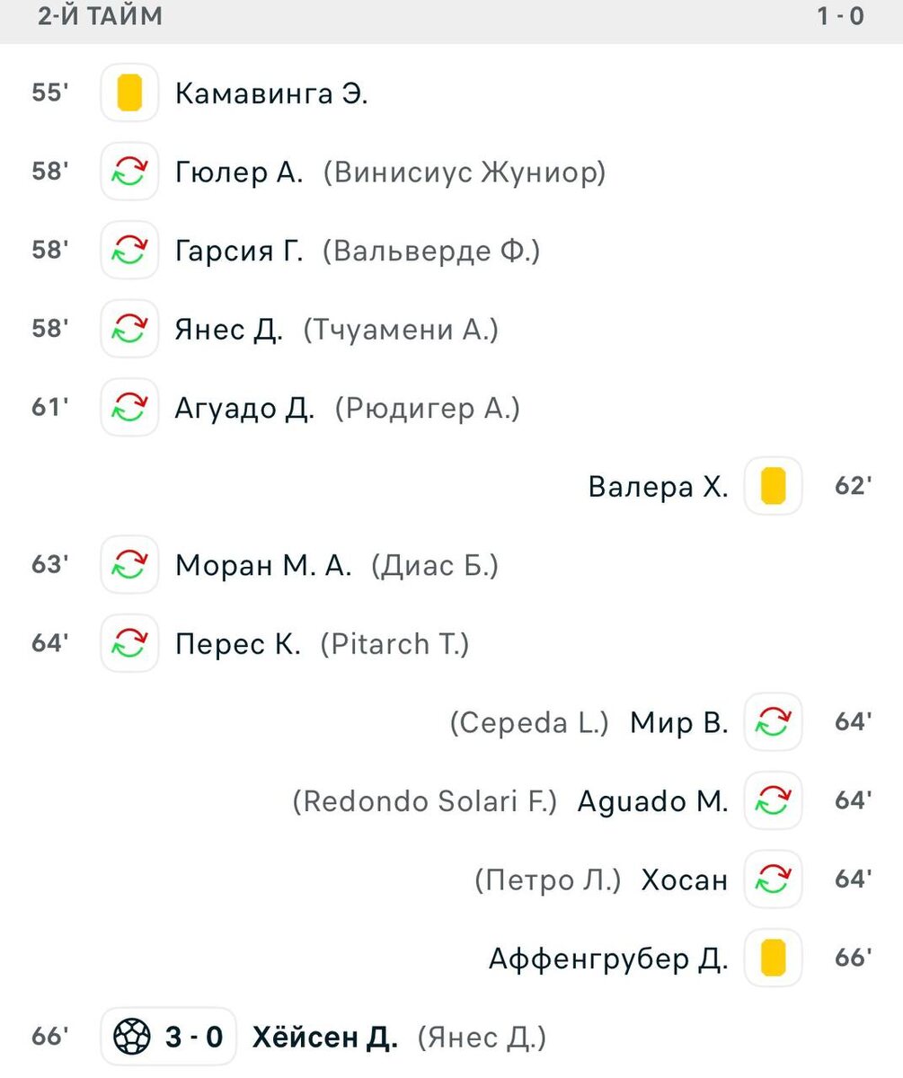903x1078 pixels.
Task: Click substitution icon next to Гюлер А.
Action: click(x=130, y=172)
